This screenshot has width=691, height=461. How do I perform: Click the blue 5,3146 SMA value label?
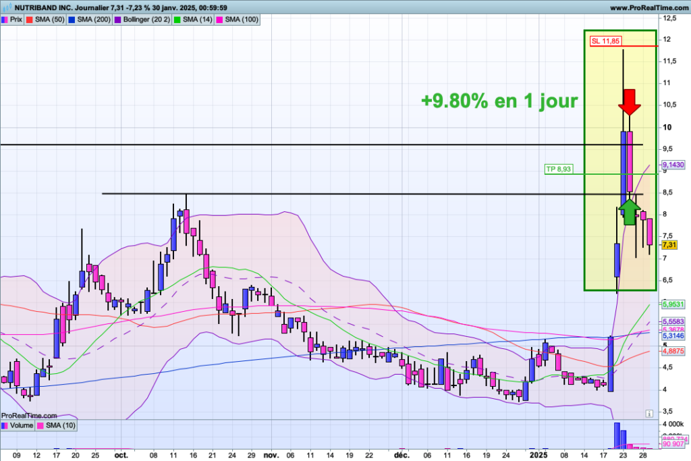(673, 336)
